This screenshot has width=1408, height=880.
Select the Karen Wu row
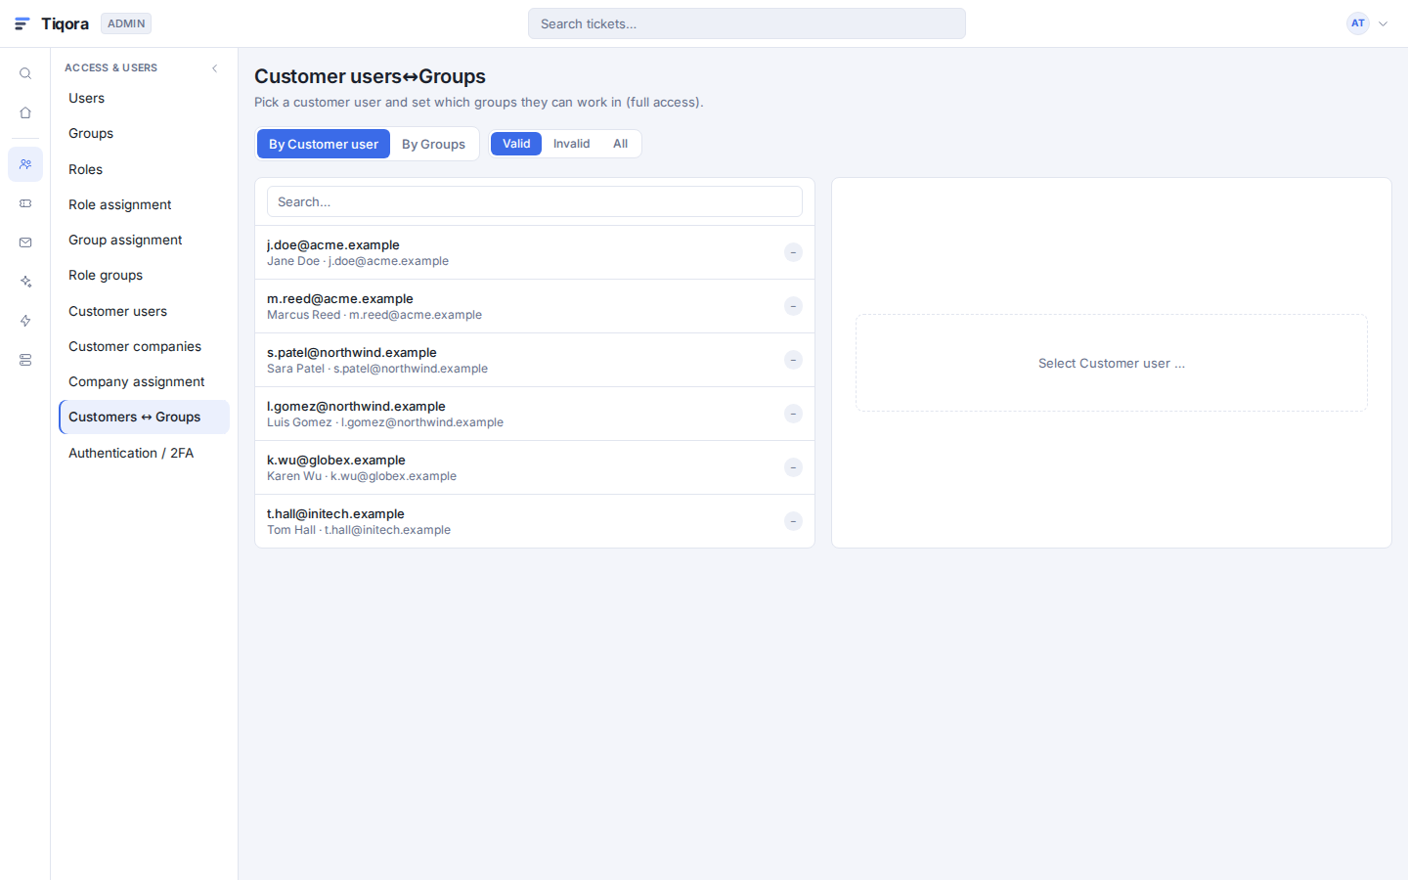coord(535,467)
